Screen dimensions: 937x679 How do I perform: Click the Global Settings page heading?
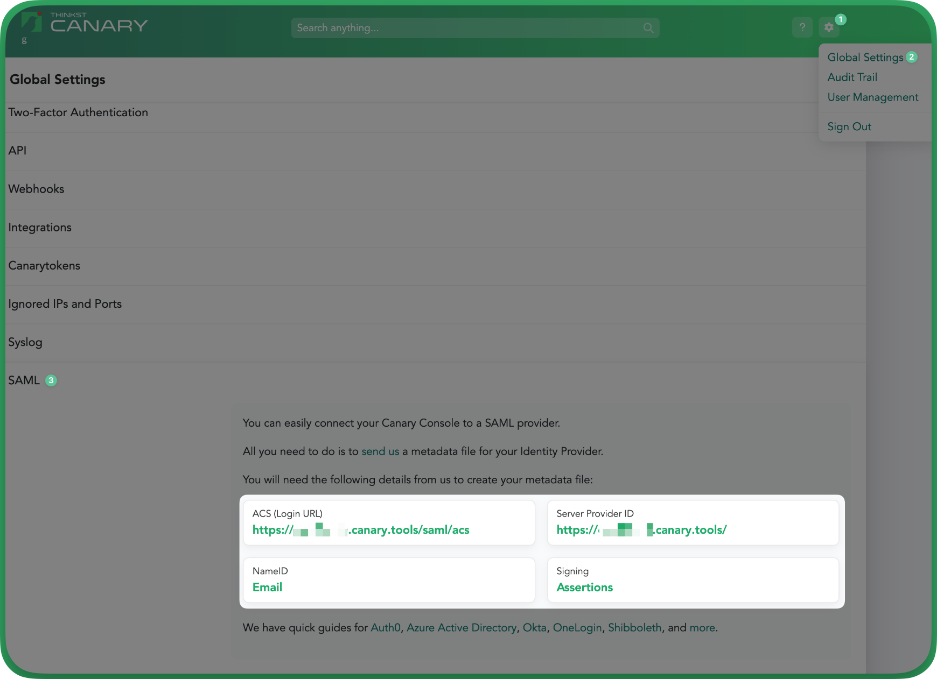[x=58, y=80]
